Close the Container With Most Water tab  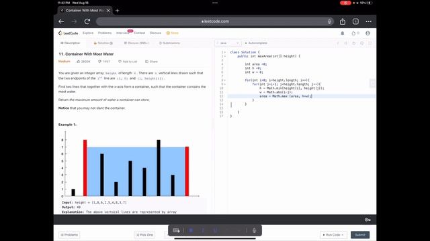[108, 11]
